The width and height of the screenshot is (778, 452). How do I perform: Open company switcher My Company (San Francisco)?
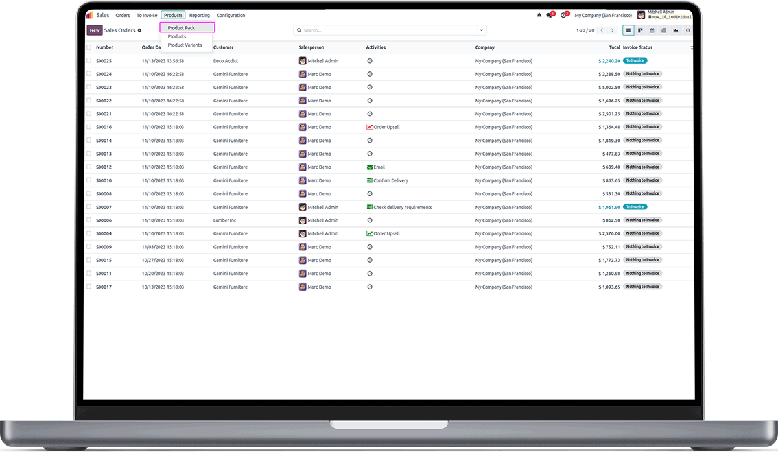[603, 15]
